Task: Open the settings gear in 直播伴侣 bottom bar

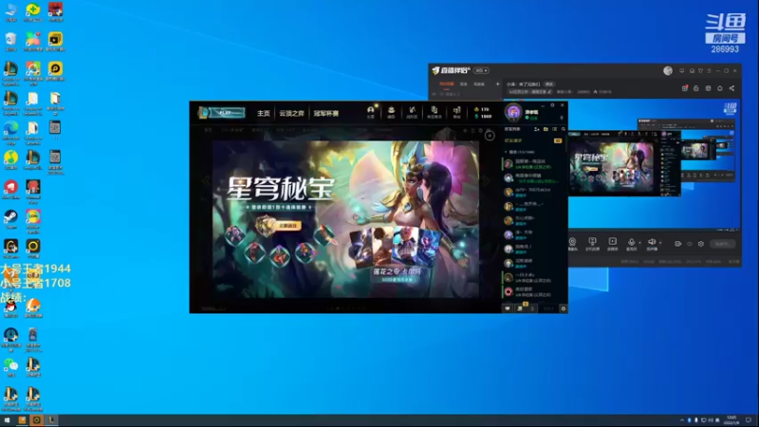Action: click(x=701, y=244)
